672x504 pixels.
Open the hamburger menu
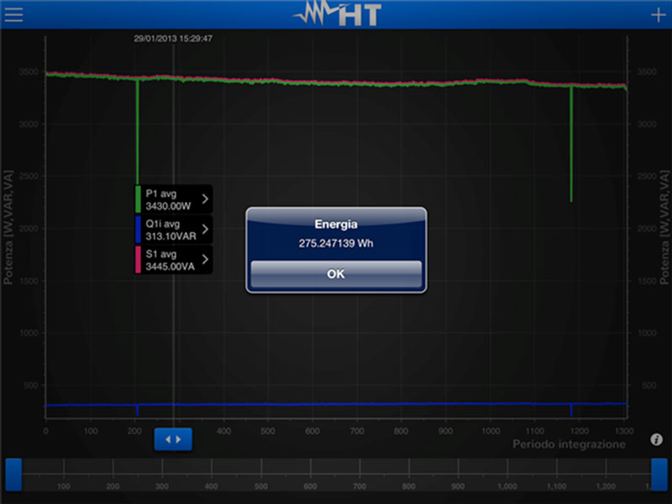[13, 15]
